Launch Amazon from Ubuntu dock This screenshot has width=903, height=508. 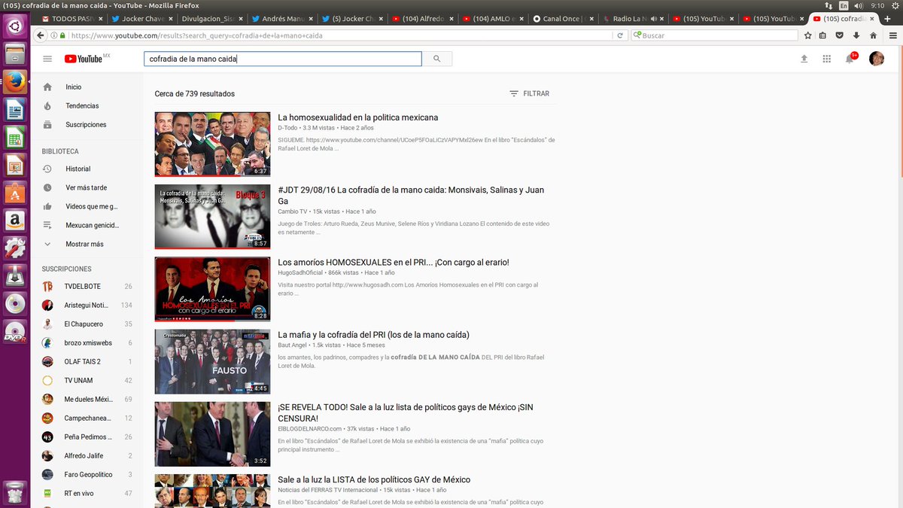(14, 220)
